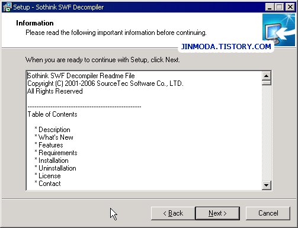Click the 'When you are ready to continue' line
The image size is (298, 228).
tap(102, 60)
